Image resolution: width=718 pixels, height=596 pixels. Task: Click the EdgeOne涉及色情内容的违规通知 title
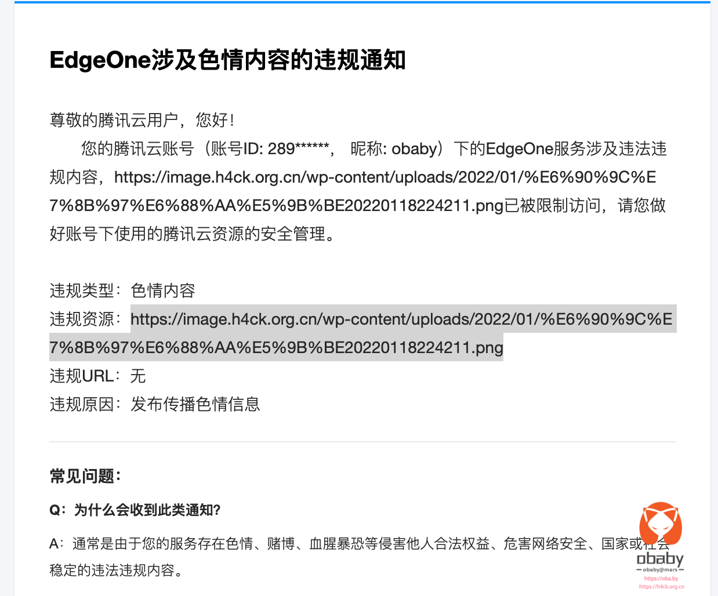(x=227, y=60)
